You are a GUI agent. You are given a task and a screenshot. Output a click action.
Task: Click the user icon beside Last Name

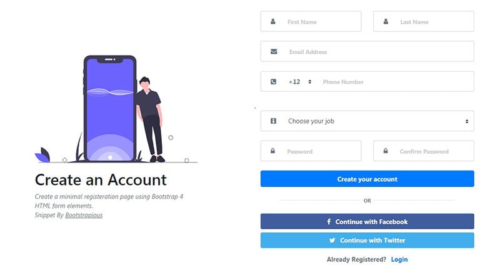point(386,22)
